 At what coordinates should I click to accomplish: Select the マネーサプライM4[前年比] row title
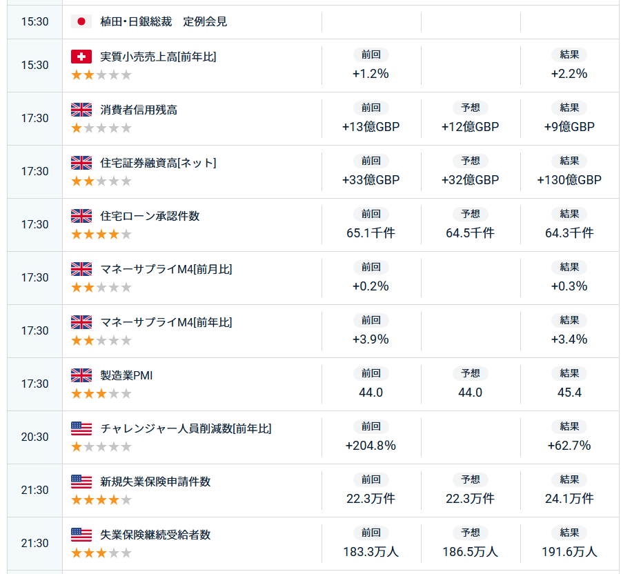(x=166, y=322)
